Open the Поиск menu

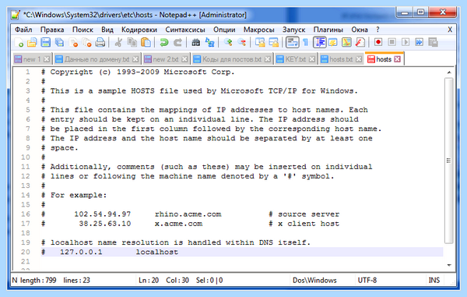(83, 30)
